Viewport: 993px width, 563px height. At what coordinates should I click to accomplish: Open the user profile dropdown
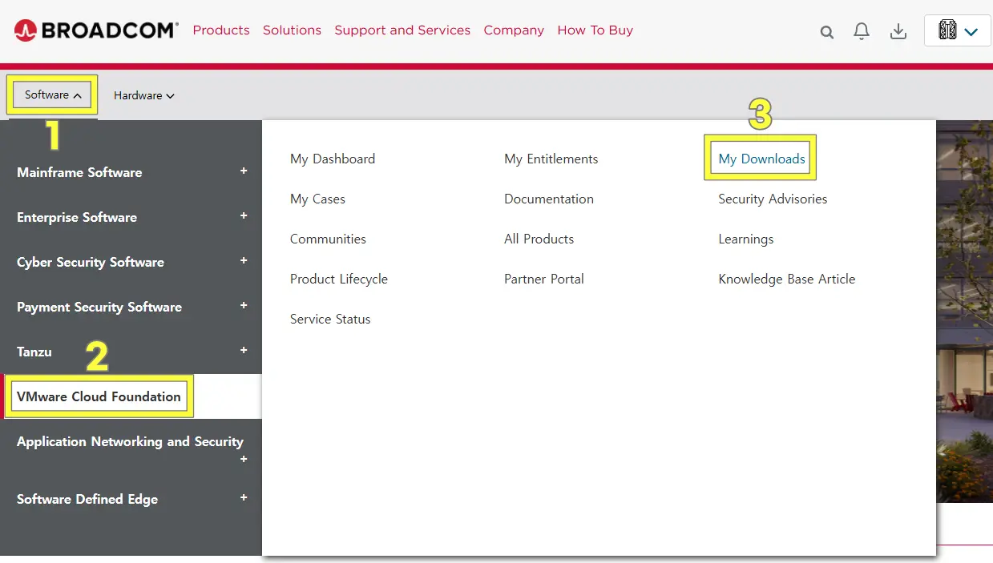(958, 31)
